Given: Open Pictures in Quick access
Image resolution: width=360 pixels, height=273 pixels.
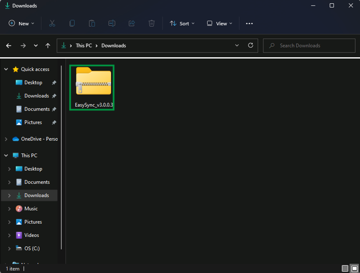Looking at the screenshot, I should (29, 122).
